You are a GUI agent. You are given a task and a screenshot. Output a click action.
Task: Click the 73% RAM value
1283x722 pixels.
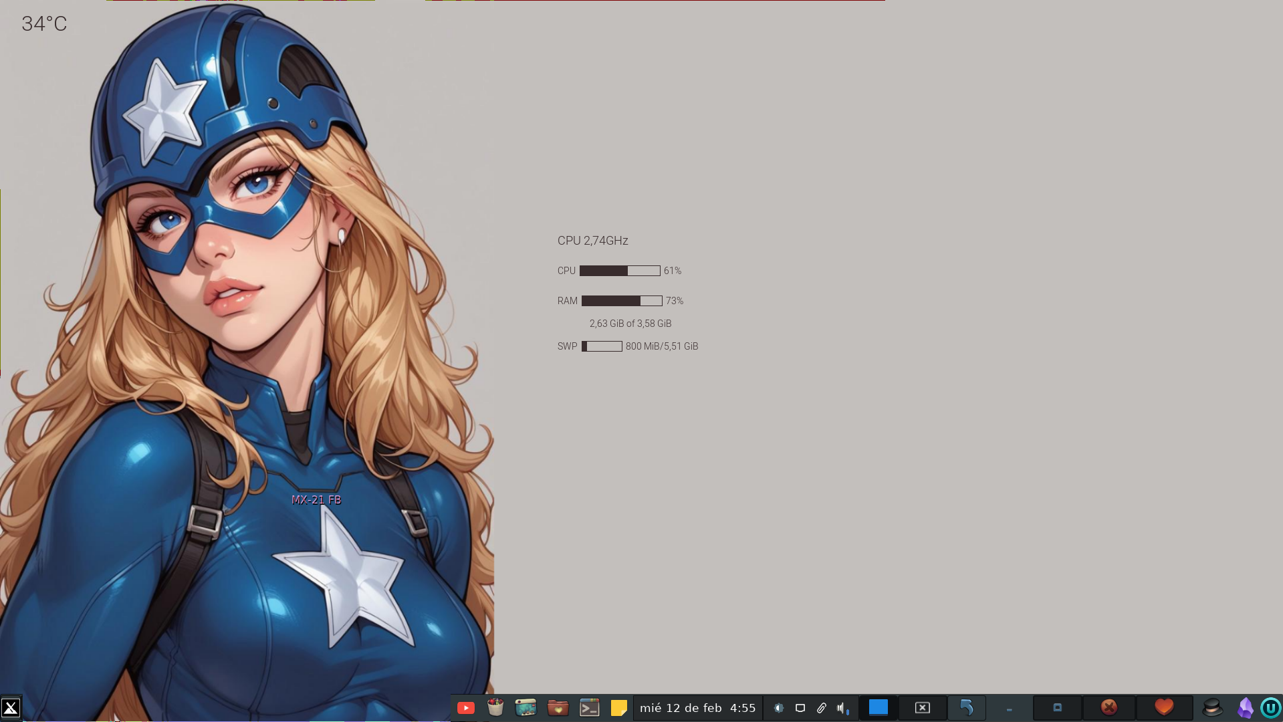click(675, 301)
